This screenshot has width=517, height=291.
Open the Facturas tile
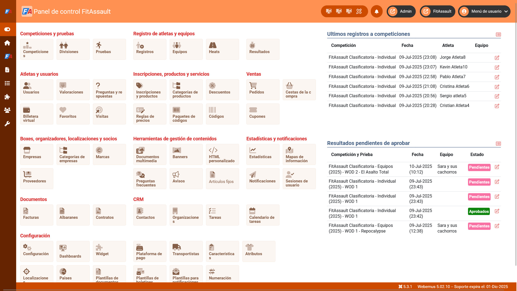tap(37, 215)
